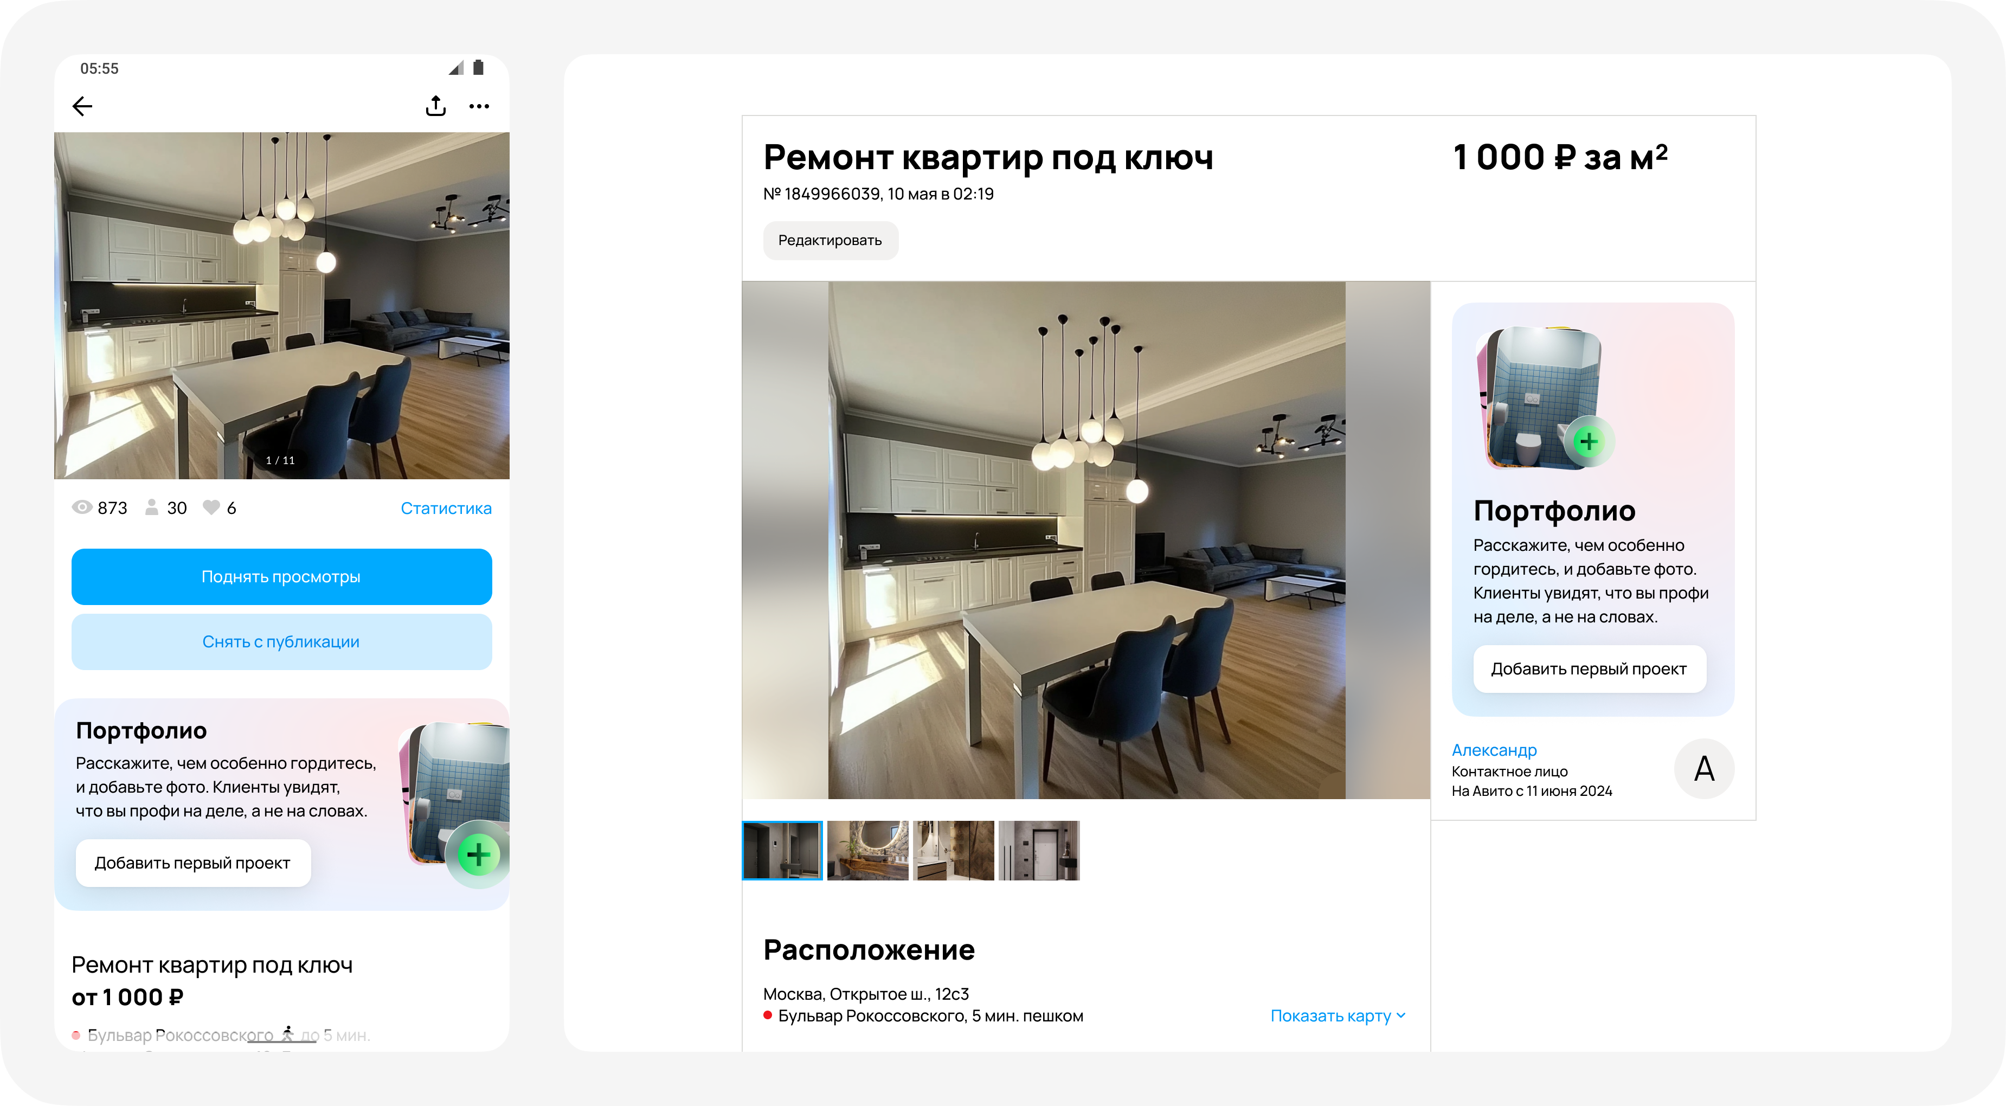Viewport: 2006px width, 1106px height.
Task: Click the contacts person icon showing 30
Action: click(x=152, y=507)
